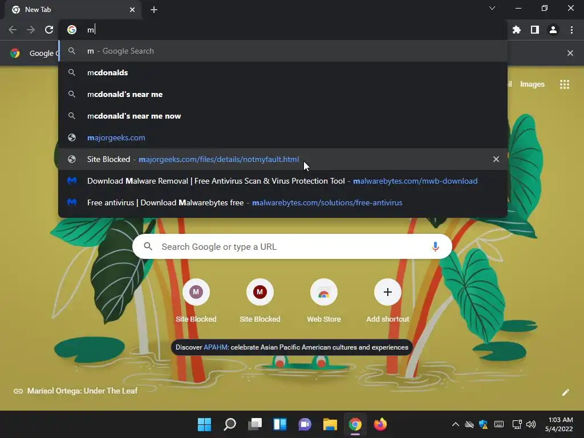This screenshot has width=584, height=438.
Task: Dismiss the Google Chrome info bar
Action: coord(570,53)
